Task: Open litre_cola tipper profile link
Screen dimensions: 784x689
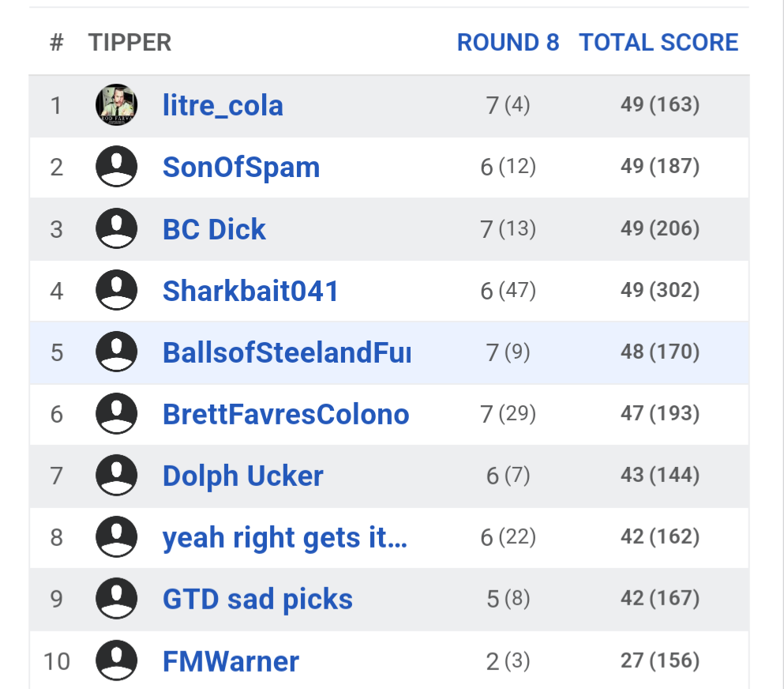Action: tap(223, 106)
